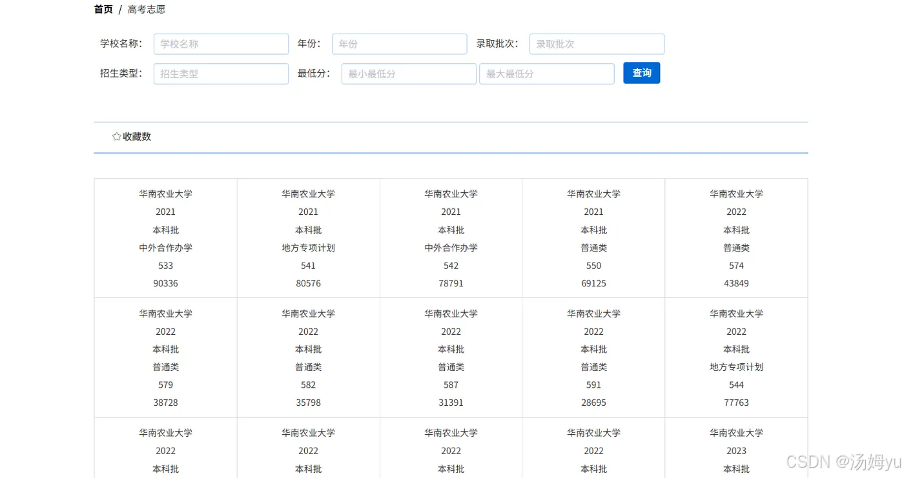
Task: Click the year 2023 in the bottom row
Action: click(736, 451)
